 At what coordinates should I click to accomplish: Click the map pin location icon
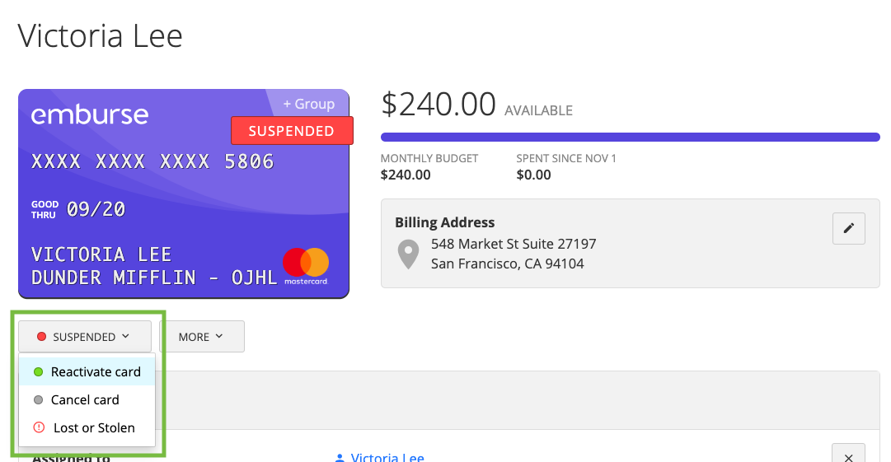(408, 254)
